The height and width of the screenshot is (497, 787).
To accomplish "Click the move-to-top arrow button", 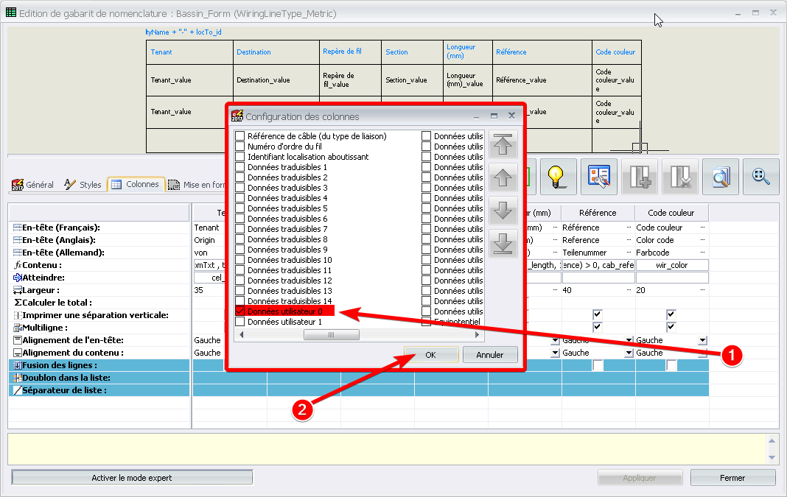I will [503, 145].
